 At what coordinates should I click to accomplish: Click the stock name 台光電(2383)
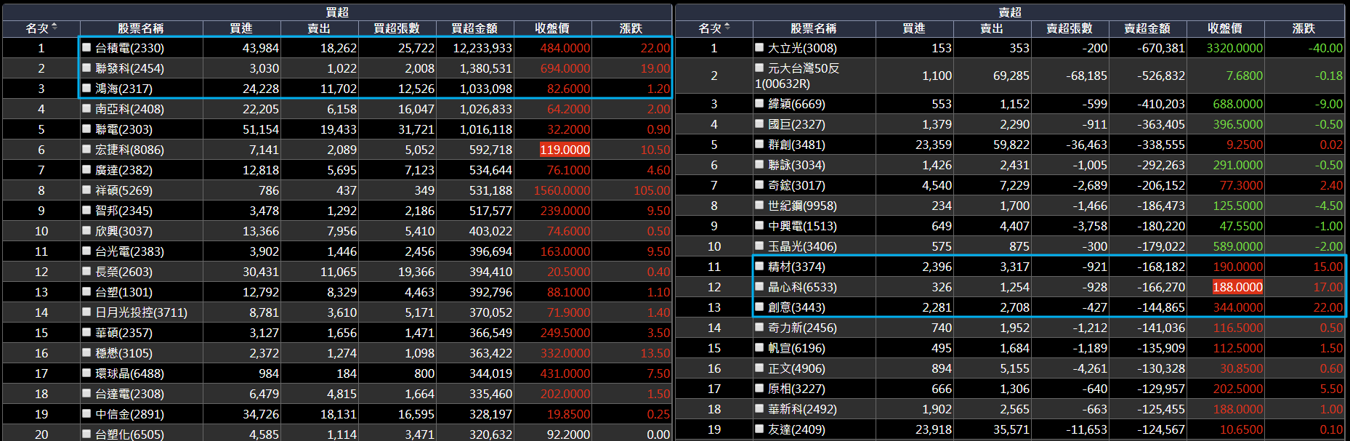pos(129,251)
